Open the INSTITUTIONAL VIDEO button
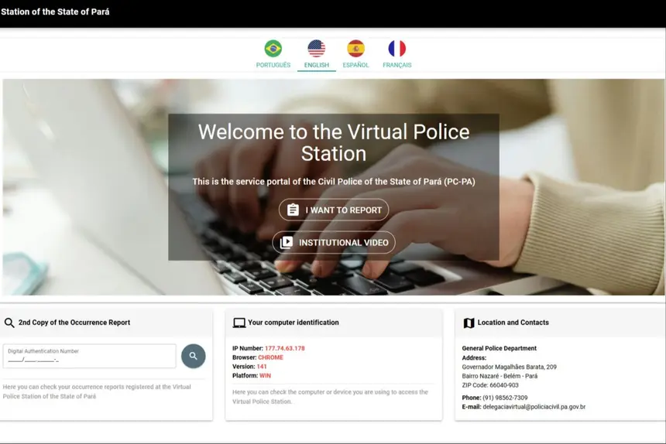 tap(334, 243)
